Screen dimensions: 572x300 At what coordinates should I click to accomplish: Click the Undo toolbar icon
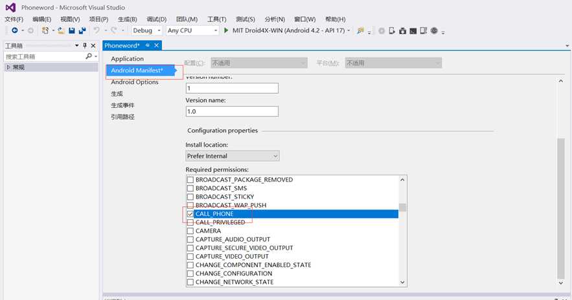(97, 30)
